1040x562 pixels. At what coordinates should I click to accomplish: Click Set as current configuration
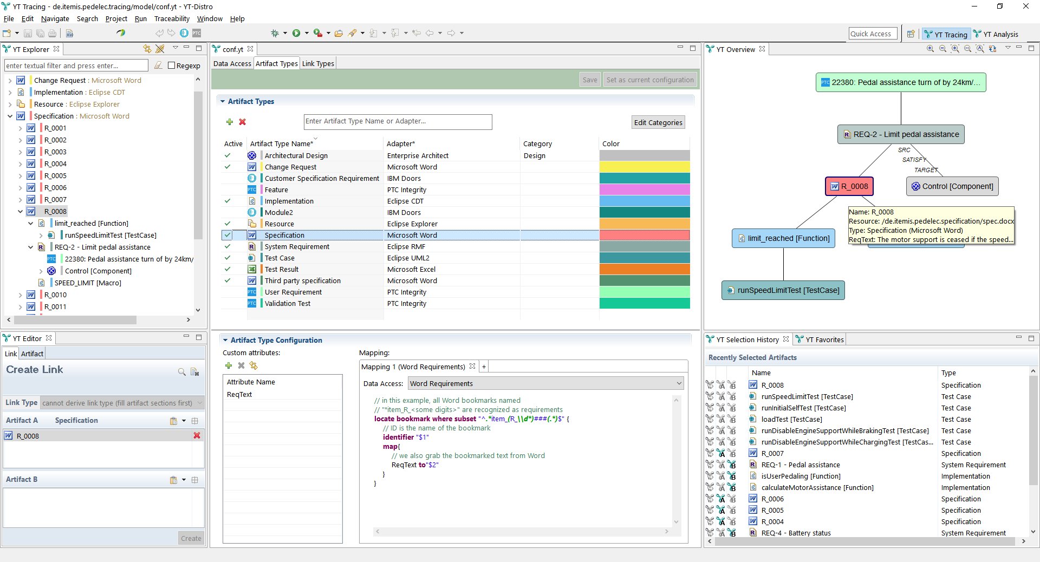click(650, 80)
